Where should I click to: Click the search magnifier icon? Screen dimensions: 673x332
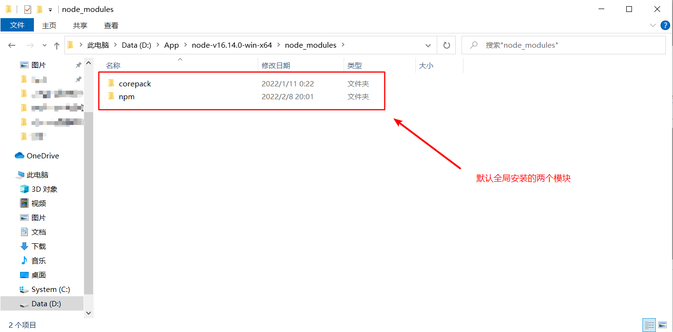(x=474, y=45)
